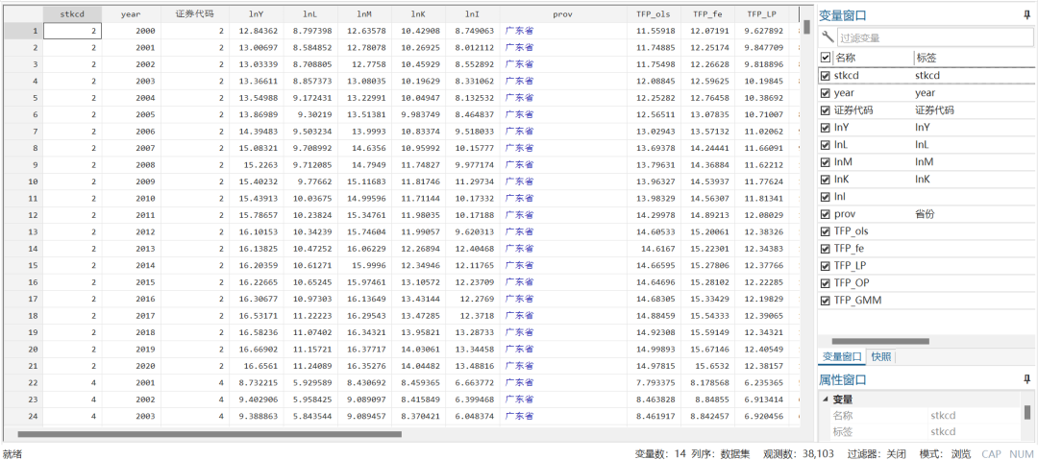
Task: Click TFP_LP cell 6.920456
Action: point(761,416)
